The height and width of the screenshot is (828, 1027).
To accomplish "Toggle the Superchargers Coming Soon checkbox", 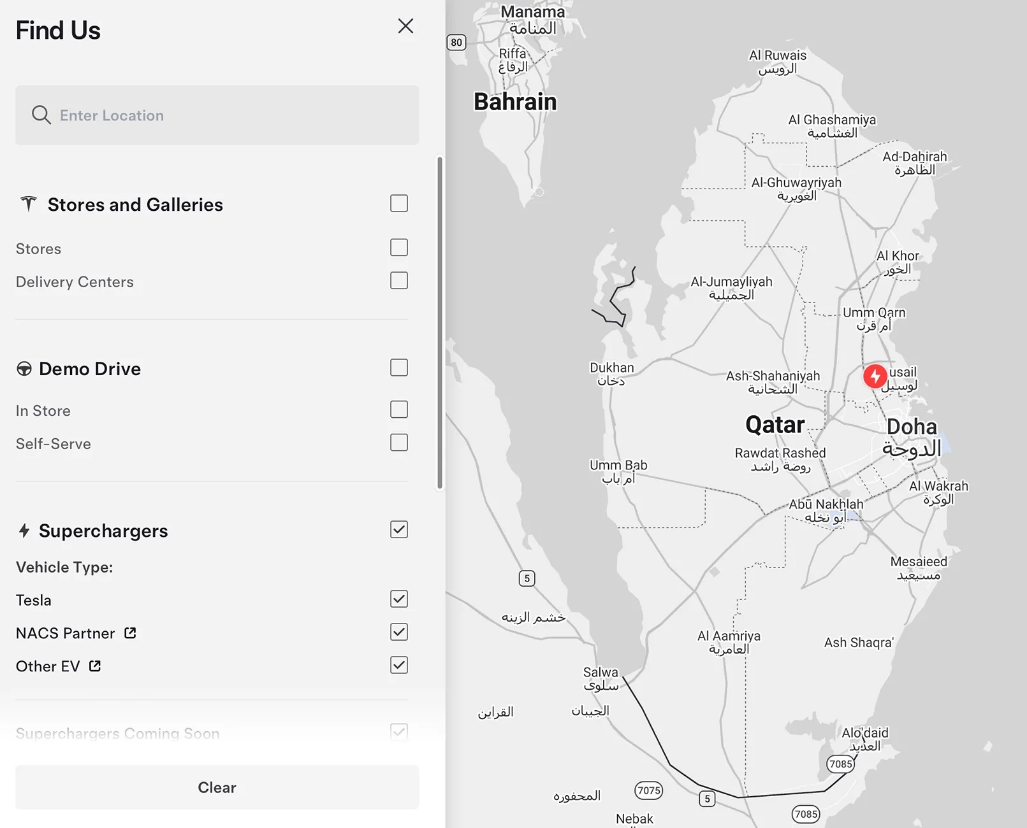I will coord(399,732).
